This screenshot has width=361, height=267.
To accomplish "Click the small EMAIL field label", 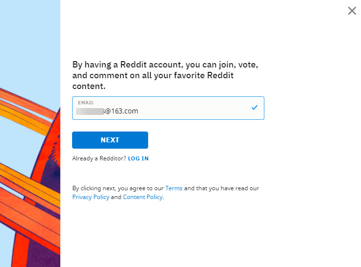I will click(85, 103).
